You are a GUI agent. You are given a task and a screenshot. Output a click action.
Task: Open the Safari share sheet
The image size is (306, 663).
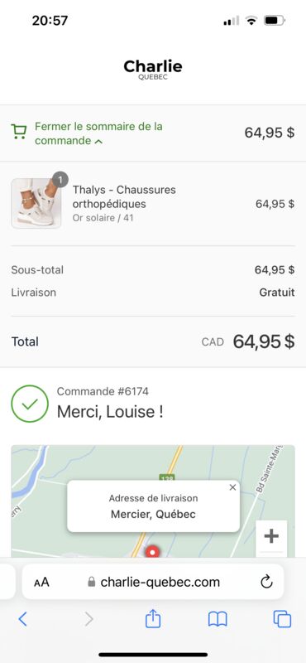pyautogui.click(x=153, y=618)
